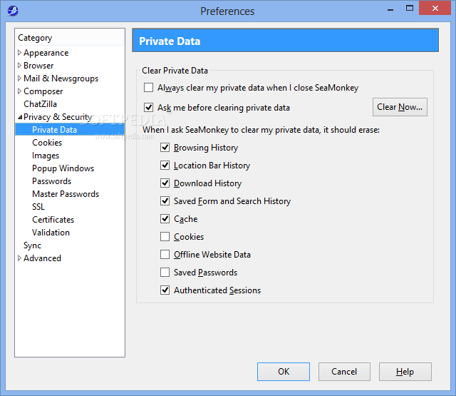Click the Category column header
The width and height of the screenshot is (456, 396).
70,38
